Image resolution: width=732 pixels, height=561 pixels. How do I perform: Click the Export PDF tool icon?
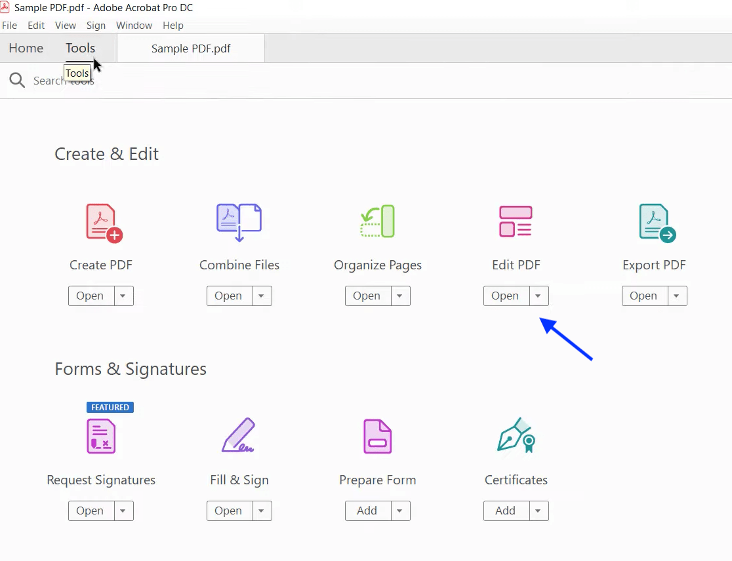[x=657, y=223]
